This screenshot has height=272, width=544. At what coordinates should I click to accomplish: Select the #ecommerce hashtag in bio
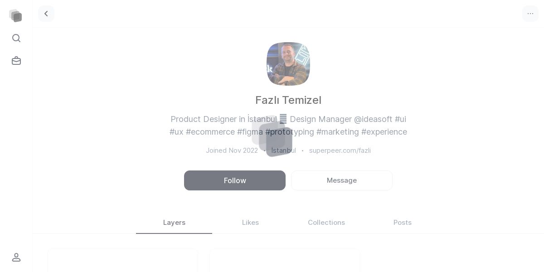click(210, 132)
